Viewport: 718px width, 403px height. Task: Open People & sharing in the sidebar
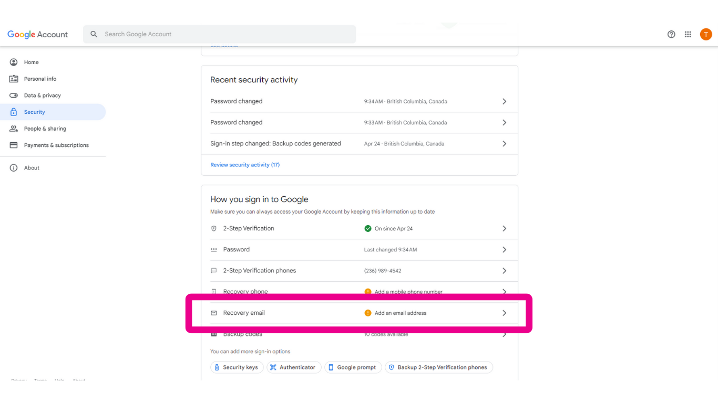pos(53,129)
